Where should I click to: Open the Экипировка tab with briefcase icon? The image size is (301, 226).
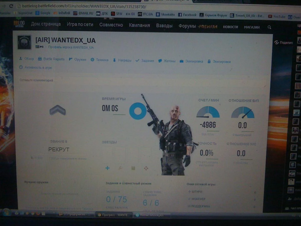coord(191,61)
